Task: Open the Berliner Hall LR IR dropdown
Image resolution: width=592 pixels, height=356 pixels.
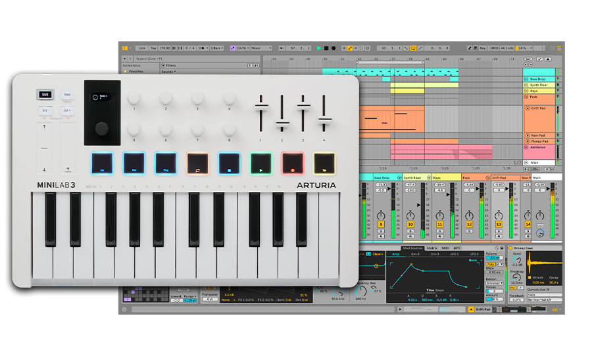Action: pos(545,300)
